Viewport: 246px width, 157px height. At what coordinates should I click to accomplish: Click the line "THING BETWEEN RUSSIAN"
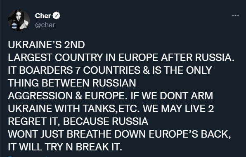tap(72, 83)
